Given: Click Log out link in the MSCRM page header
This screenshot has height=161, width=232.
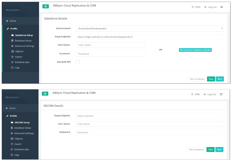Looking at the screenshot, I should [x=210, y=94].
